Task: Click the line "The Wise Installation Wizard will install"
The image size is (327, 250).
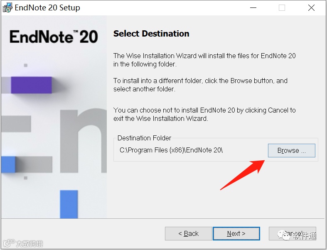Action: click(x=204, y=56)
